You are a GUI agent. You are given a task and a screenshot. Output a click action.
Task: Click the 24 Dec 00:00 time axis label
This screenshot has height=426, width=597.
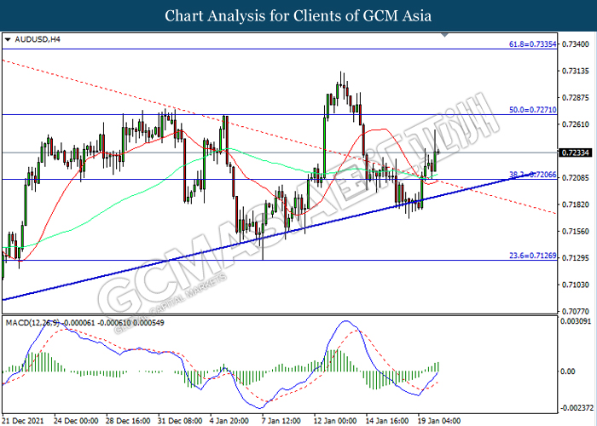[76, 421]
